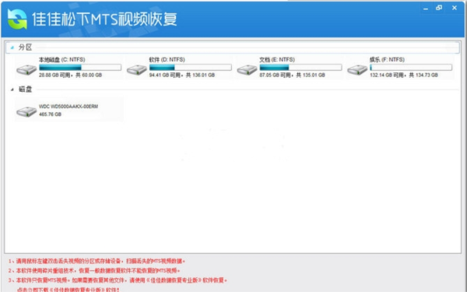Restore down the recovery window

(439, 8)
